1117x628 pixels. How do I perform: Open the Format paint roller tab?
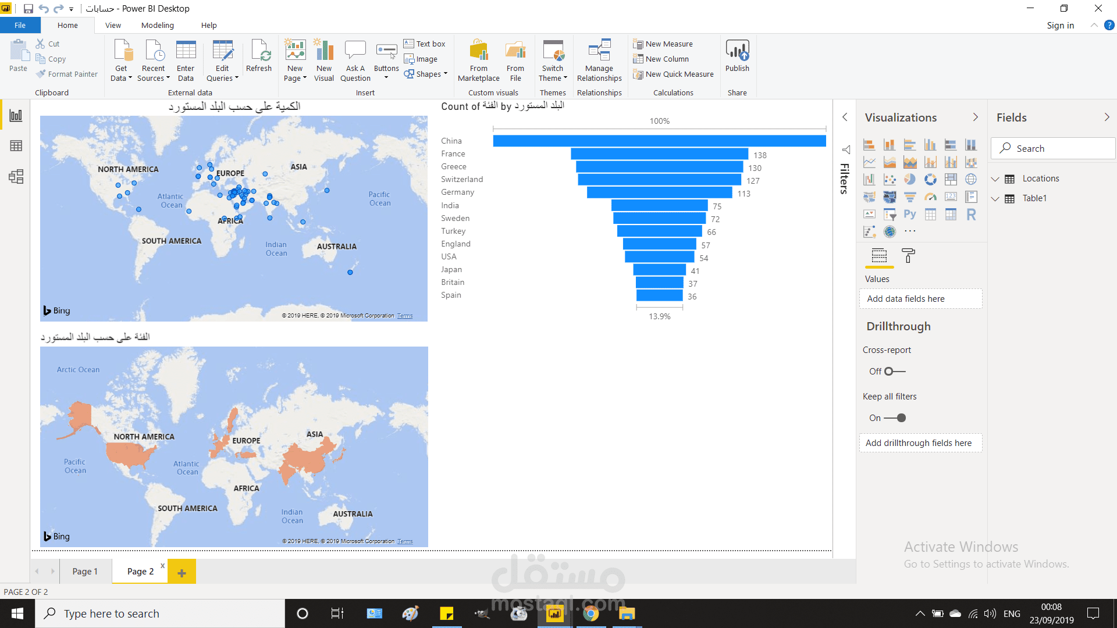[x=908, y=256]
